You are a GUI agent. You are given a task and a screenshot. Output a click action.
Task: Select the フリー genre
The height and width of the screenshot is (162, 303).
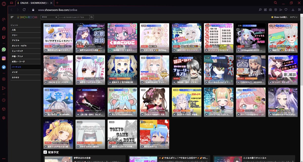[x=26, y=35]
